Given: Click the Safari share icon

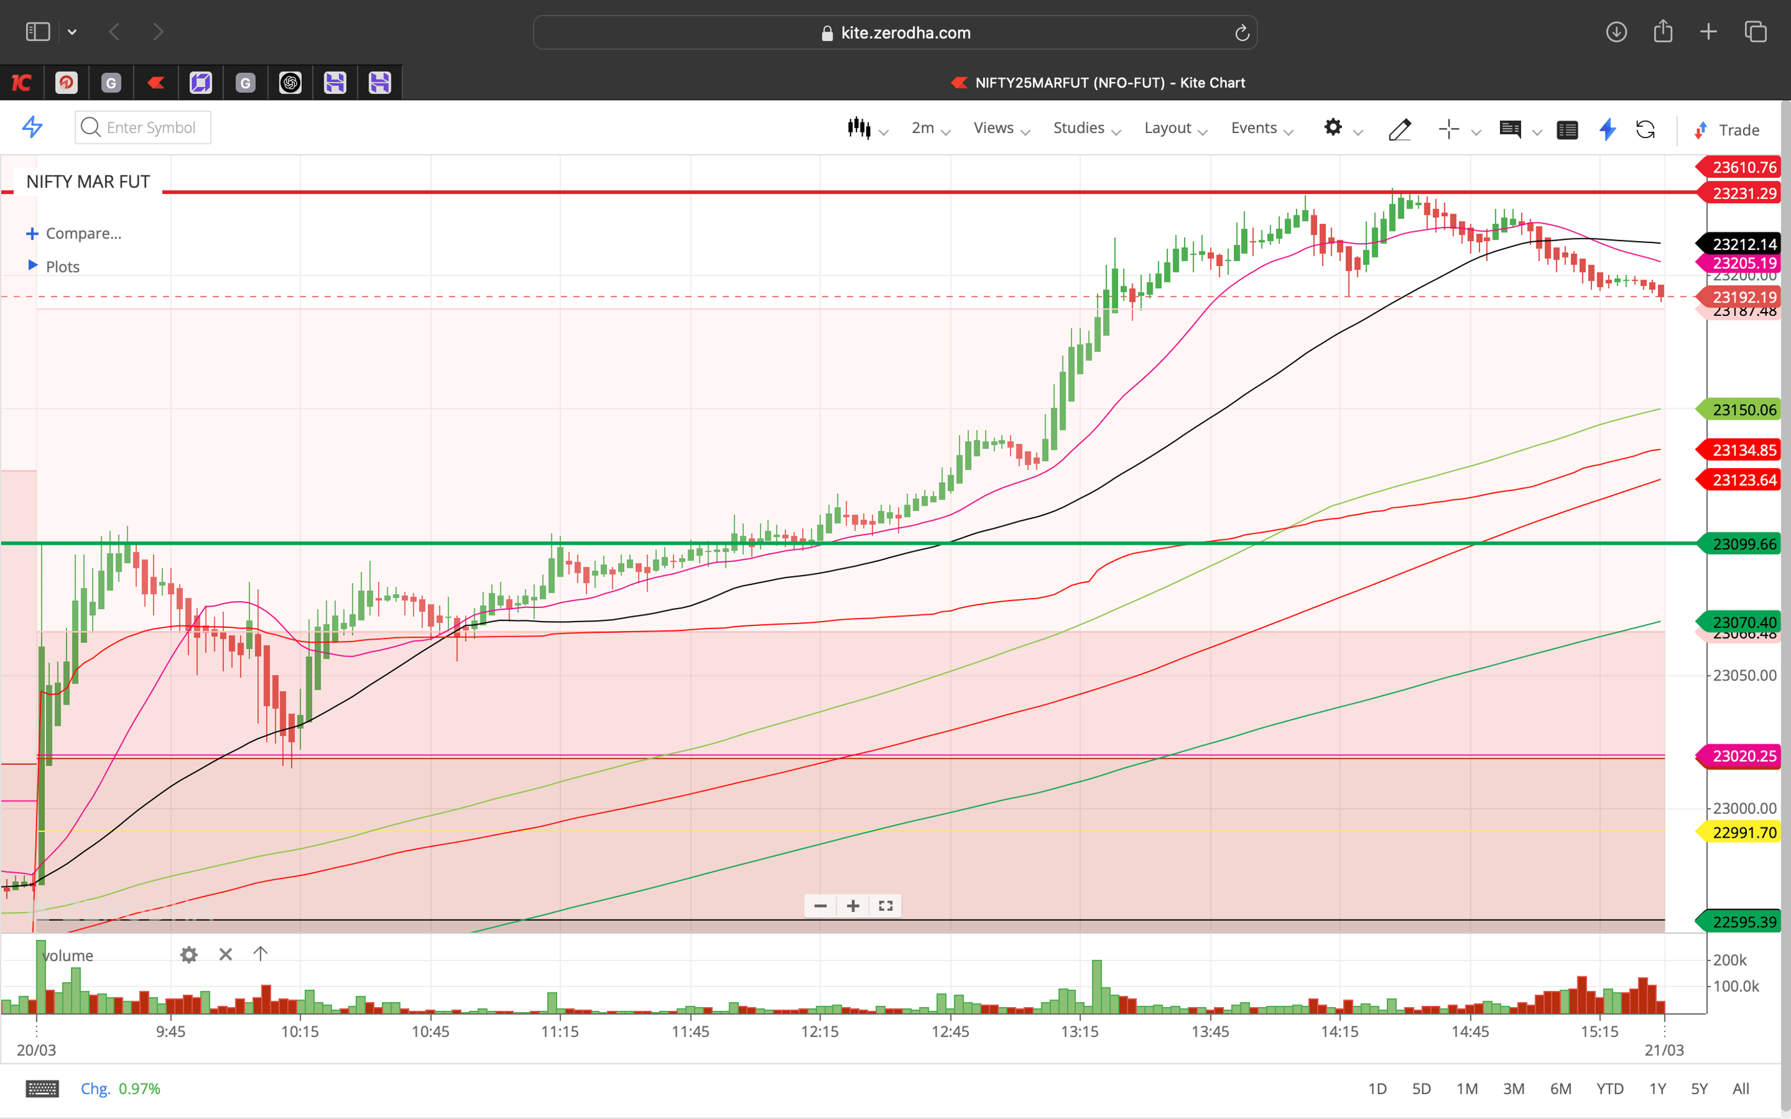Looking at the screenshot, I should tap(1663, 32).
